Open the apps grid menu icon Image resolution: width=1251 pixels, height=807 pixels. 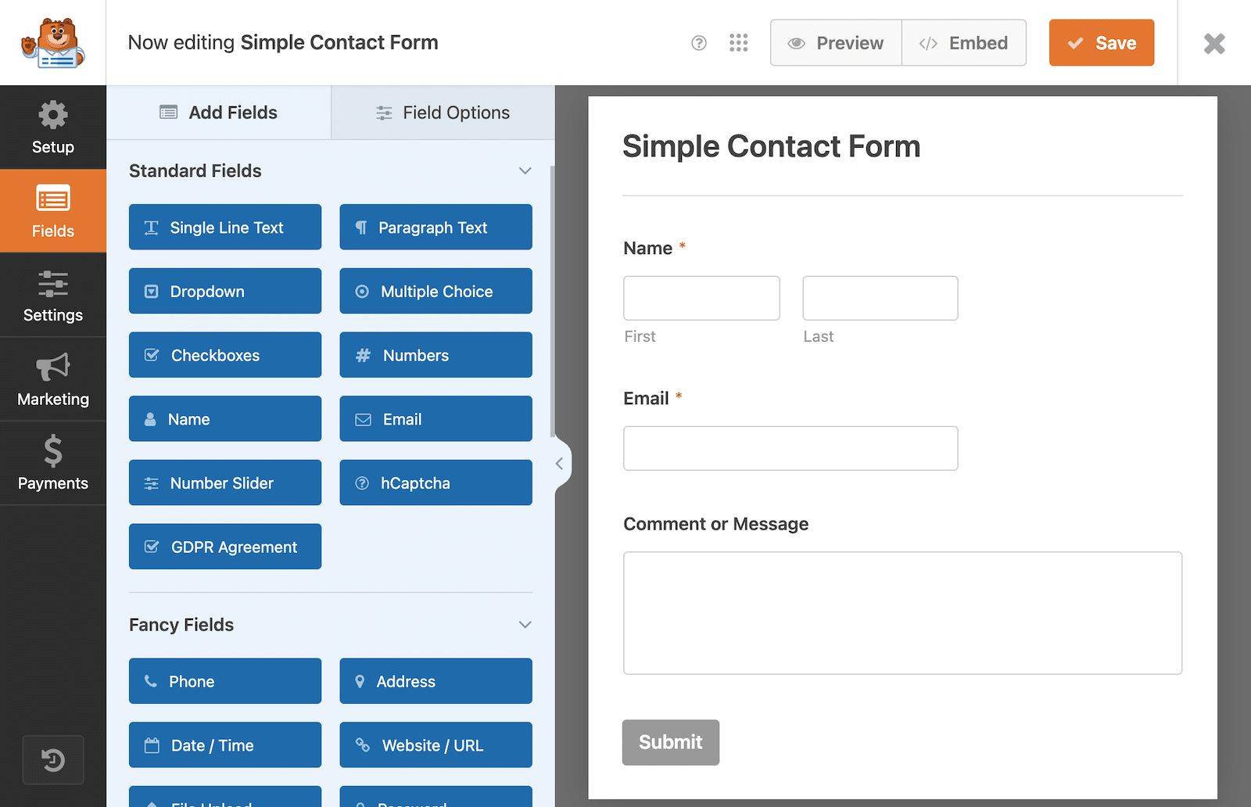[x=739, y=43]
